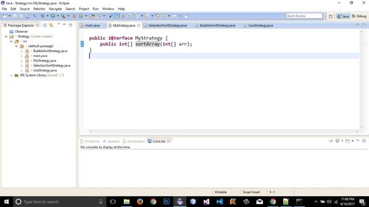Toggle Link with Editor in Package Explorer
The width and height of the screenshot is (369, 207).
(51, 25)
